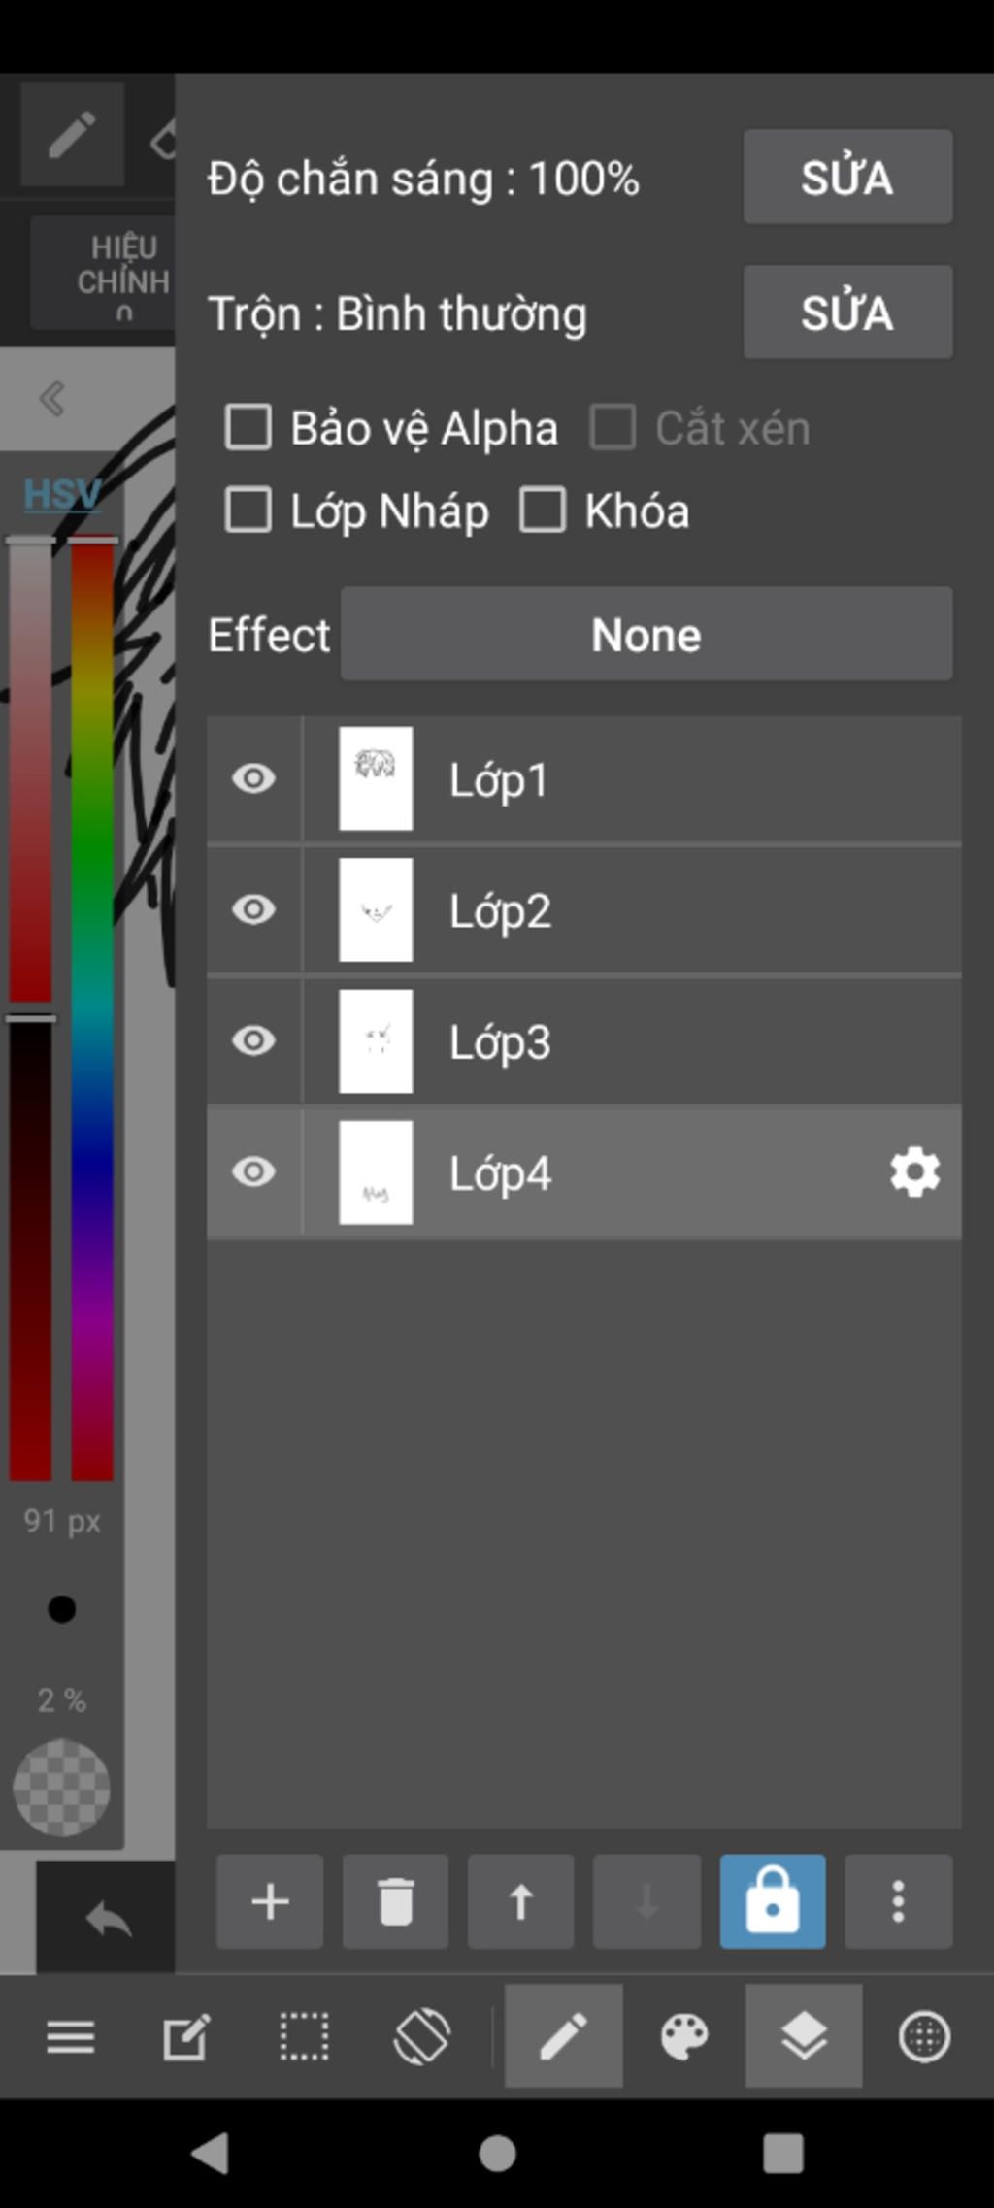Move layer up with arrow icon

pyautogui.click(x=521, y=1901)
